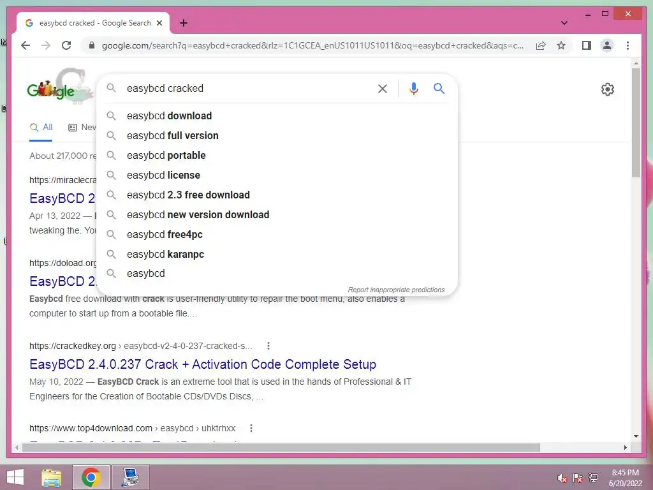Open a new browser tab
Image resolution: width=653 pixels, height=490 pixels.
click(184, 23)
